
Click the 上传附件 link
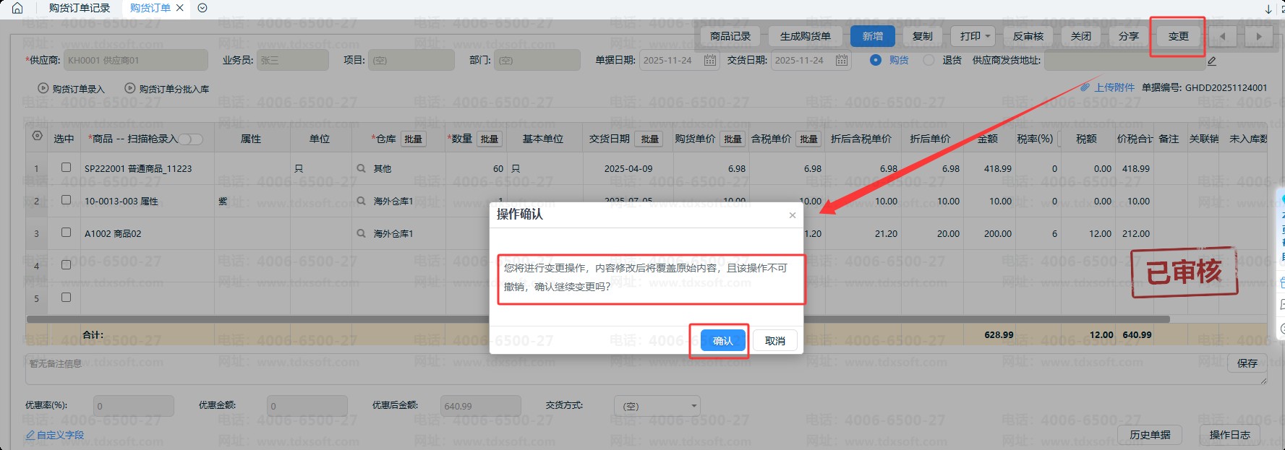click(1114, 87)
